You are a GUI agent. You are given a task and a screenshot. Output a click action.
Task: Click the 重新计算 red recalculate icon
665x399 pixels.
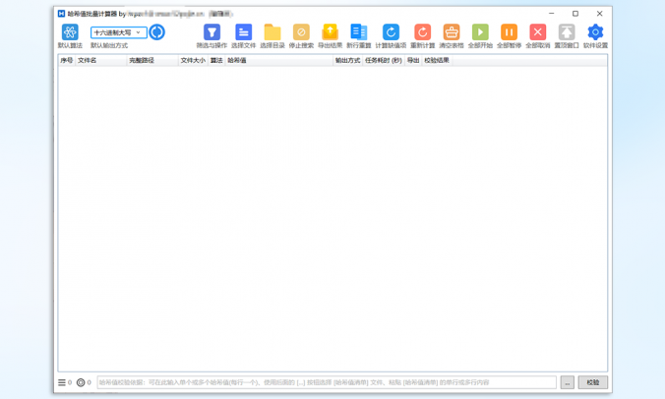(x=422, y=32)
